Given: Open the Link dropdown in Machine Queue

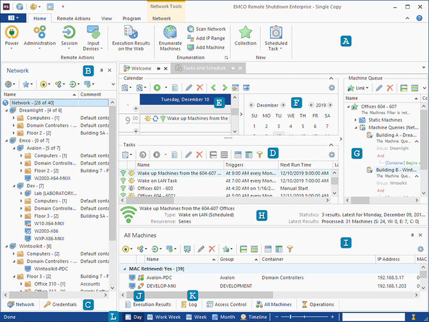Looking at the screenshot, I should pyautogui.click(x=359, y=88).
